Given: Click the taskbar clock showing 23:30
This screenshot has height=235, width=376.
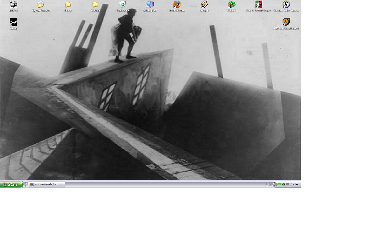Looking at the screenshot, I should point(294,184).
